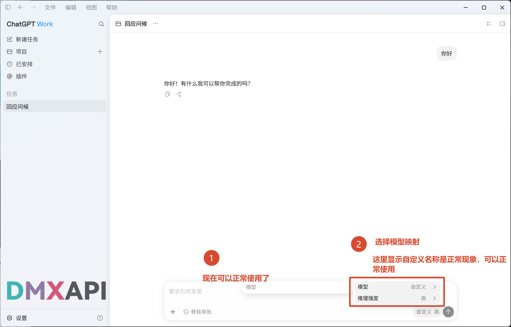Open the task list icon at top right
Screen dimensions: 511x327
pos(489,24)
